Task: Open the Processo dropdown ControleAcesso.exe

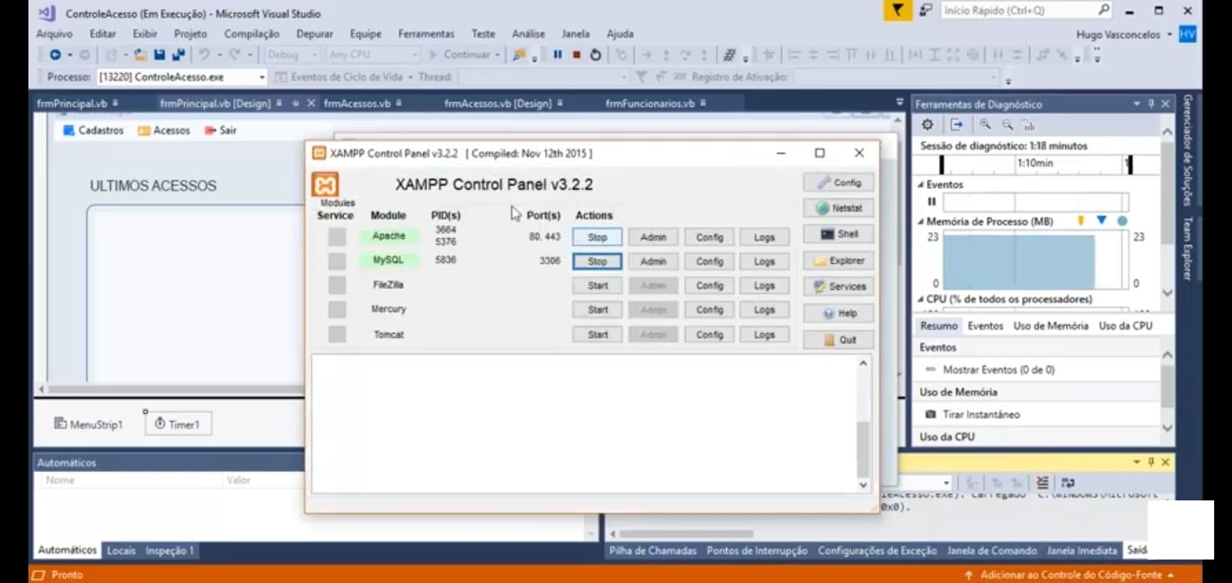Action: tap(262, 77)
